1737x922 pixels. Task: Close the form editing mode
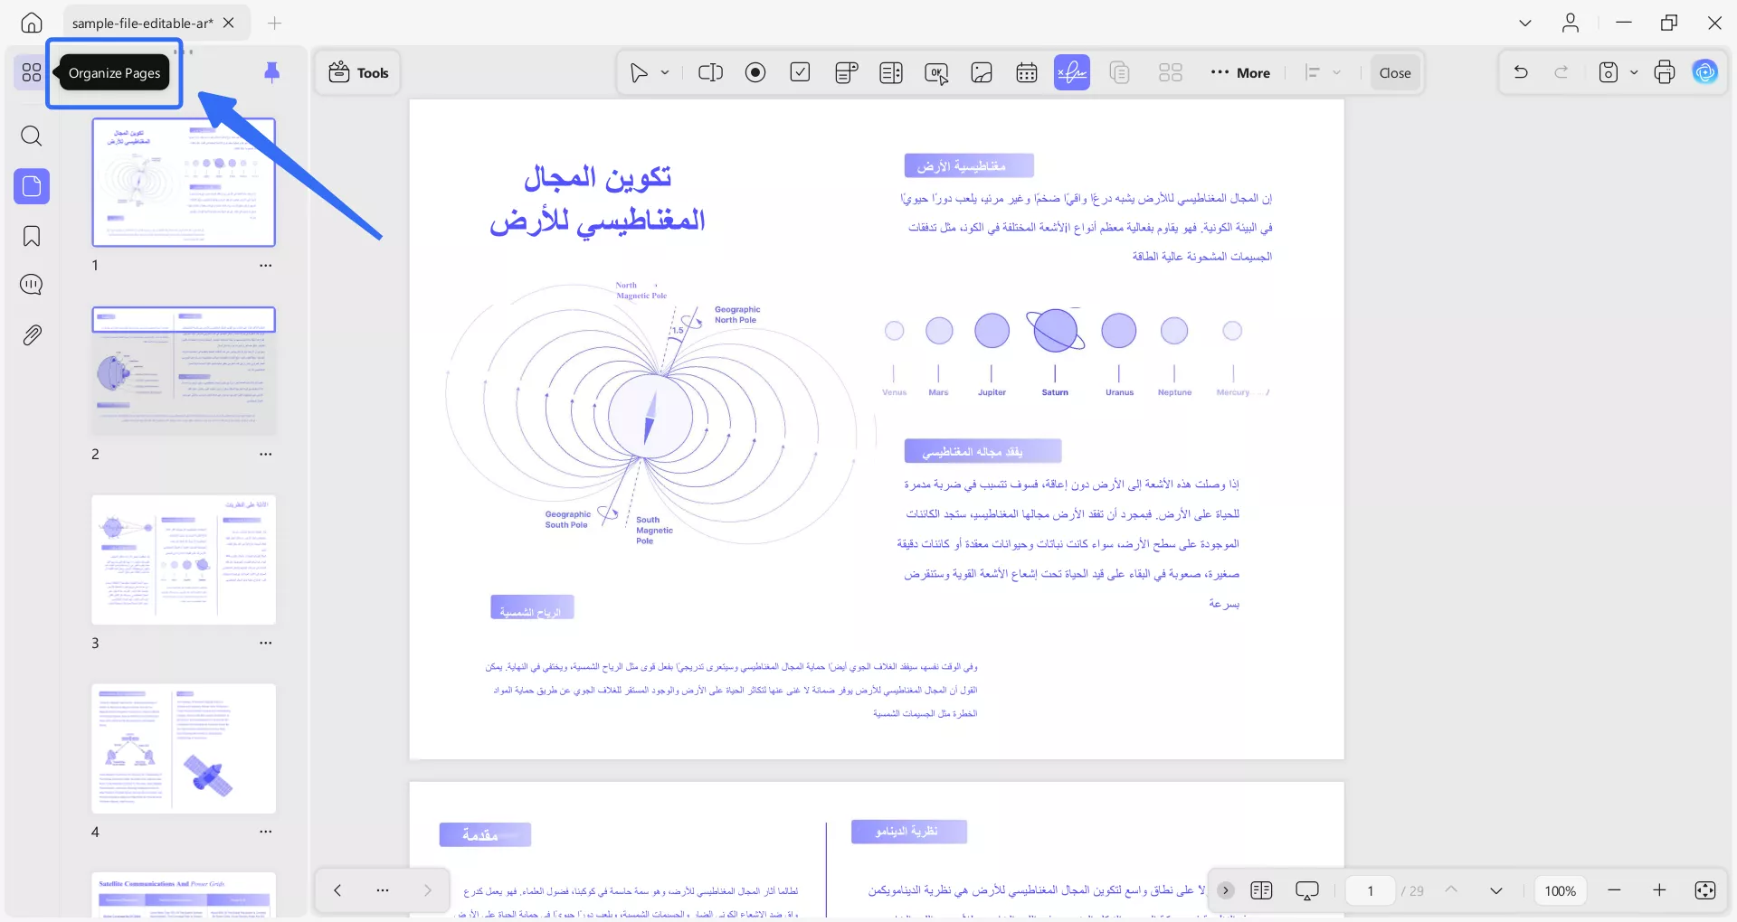pyautogui.click(x=1394, y=72)
